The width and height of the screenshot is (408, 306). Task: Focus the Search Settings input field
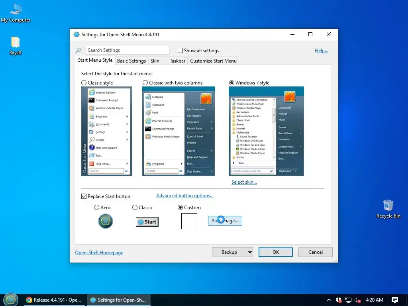point(127,50)
